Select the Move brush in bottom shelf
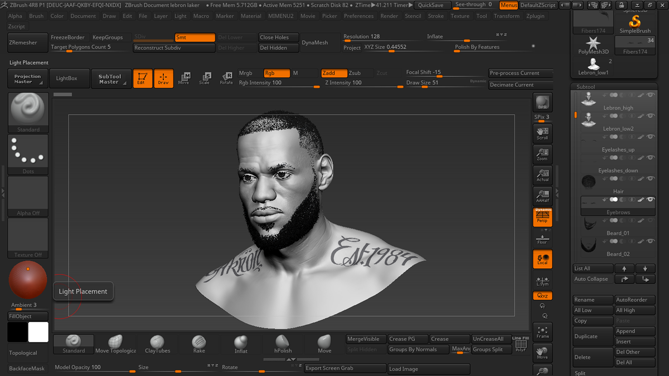The width and height of the screenshot is (669, 376). pos(324,344)
